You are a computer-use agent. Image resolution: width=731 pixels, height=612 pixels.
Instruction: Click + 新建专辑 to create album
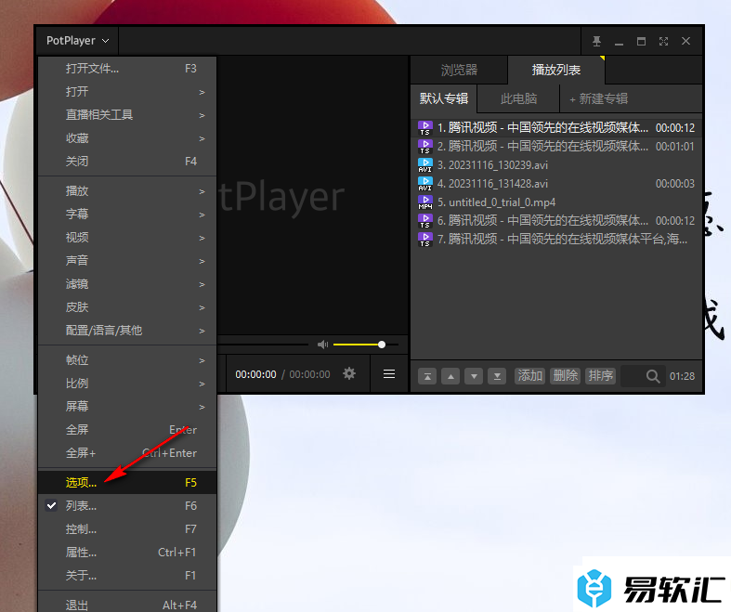598,98
